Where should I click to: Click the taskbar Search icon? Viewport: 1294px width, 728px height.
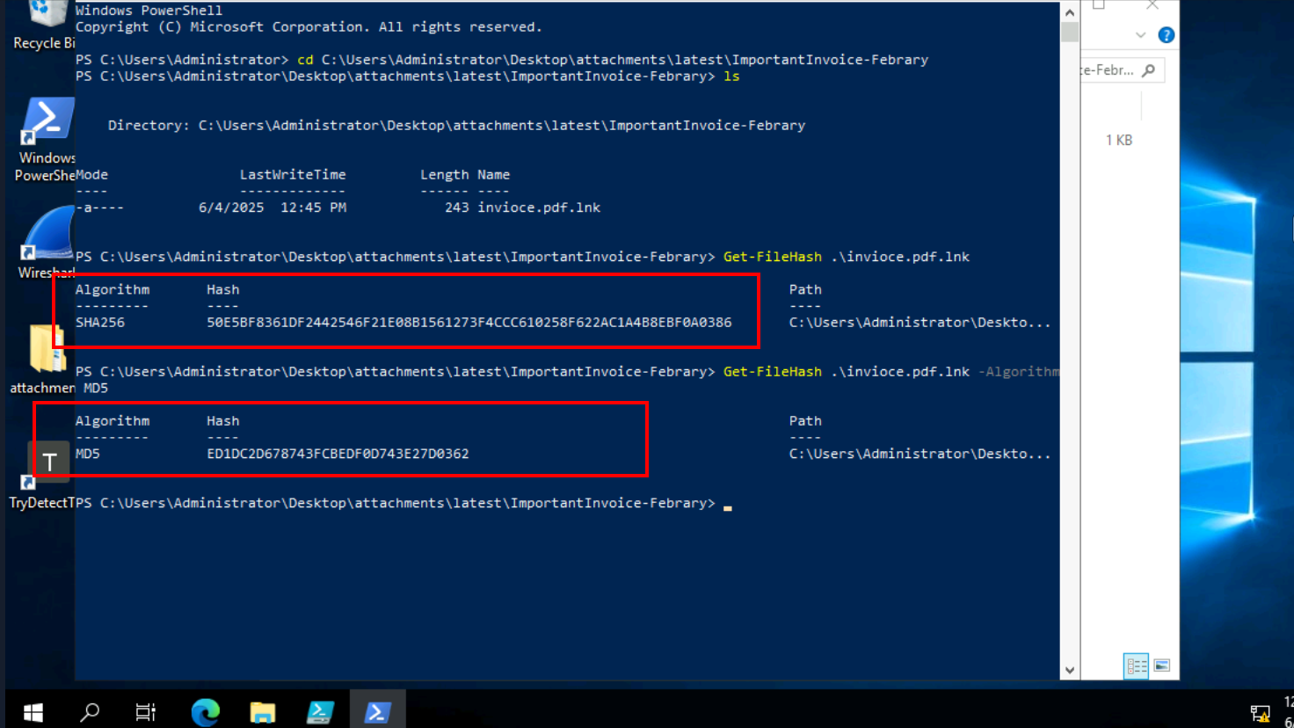point(89,710)
